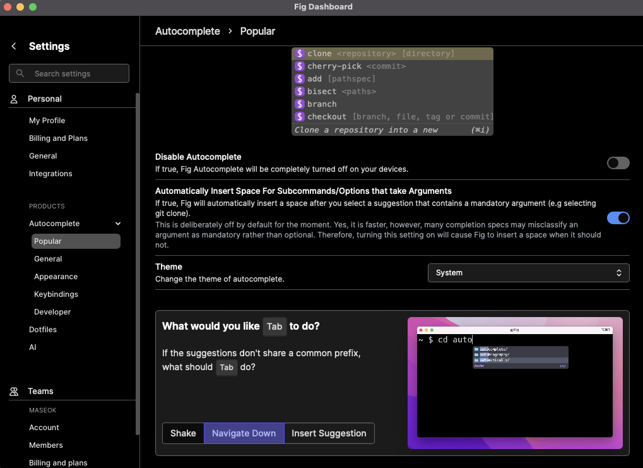Screen dimensions: 643x468
Task: Choose Insert Suggestion for Tab
Action: pos(329,433)
